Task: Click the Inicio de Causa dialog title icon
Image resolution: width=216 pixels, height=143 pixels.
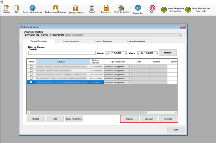Action: (22, 27)
